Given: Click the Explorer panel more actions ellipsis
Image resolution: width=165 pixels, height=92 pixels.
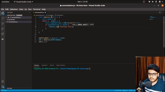Looking at the screenshot, I should 29,13.
